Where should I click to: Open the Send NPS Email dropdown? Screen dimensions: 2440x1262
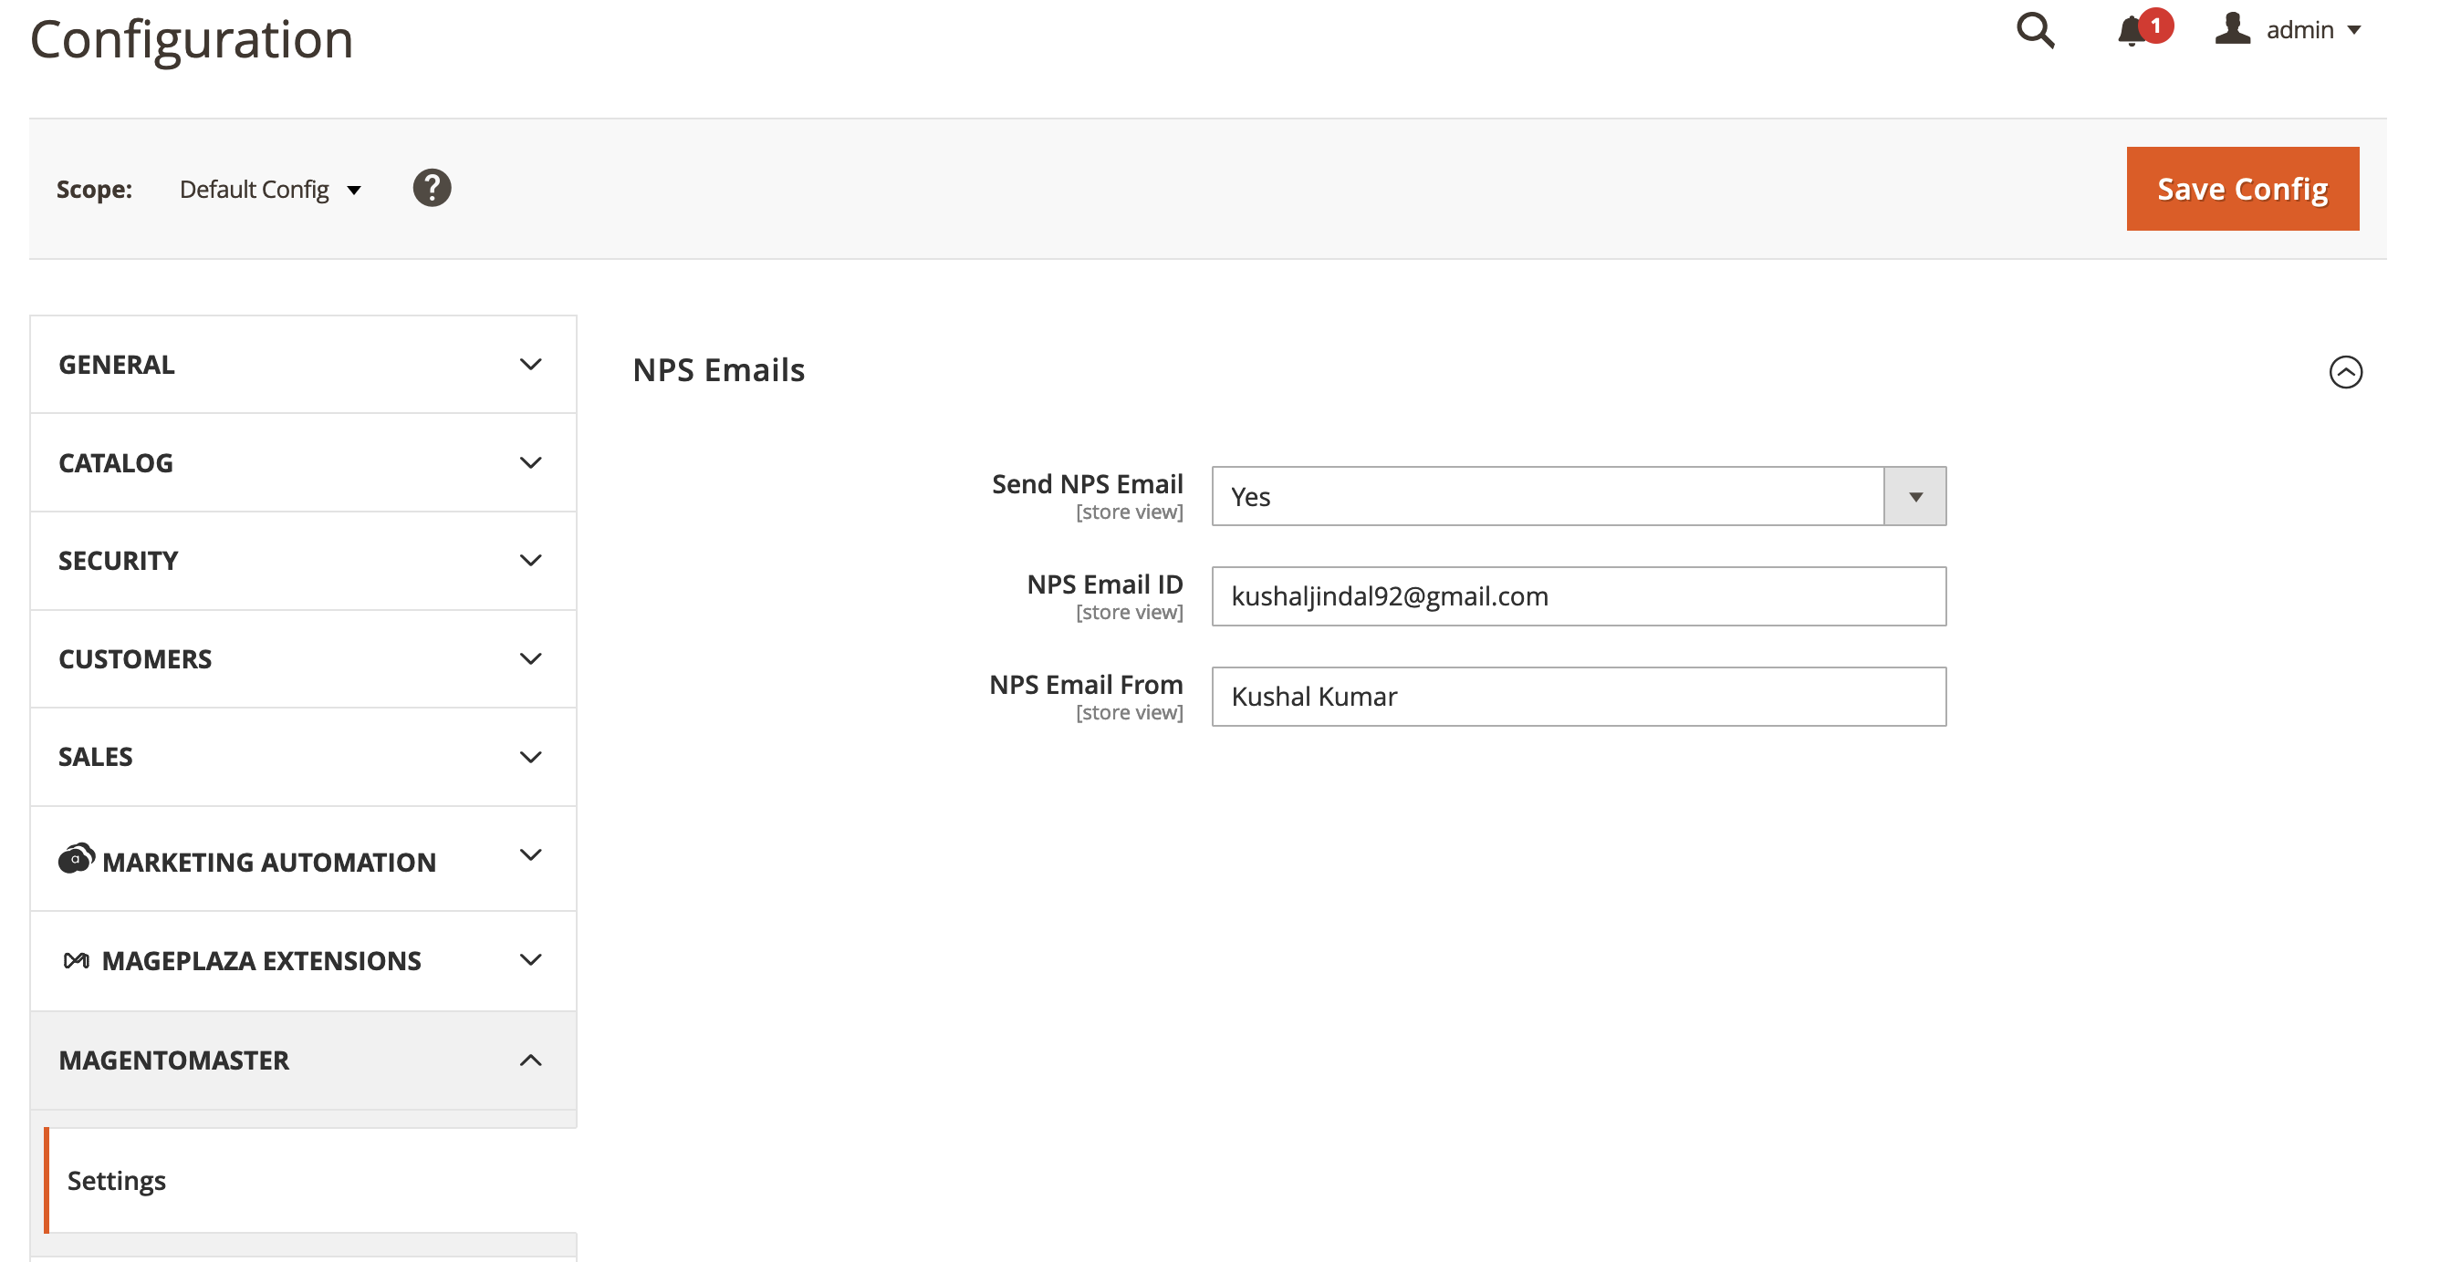click(1578, 496)
